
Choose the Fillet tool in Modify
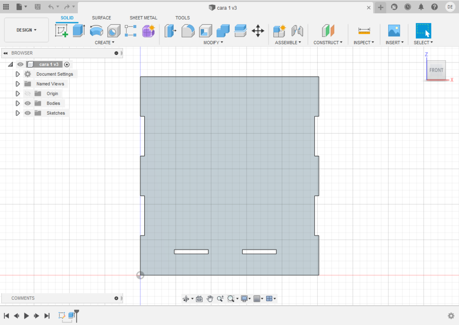[x=188, y=31]
